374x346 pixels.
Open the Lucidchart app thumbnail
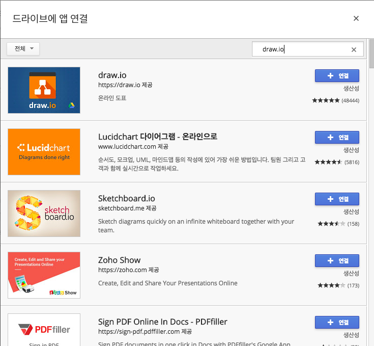point(44,152)
